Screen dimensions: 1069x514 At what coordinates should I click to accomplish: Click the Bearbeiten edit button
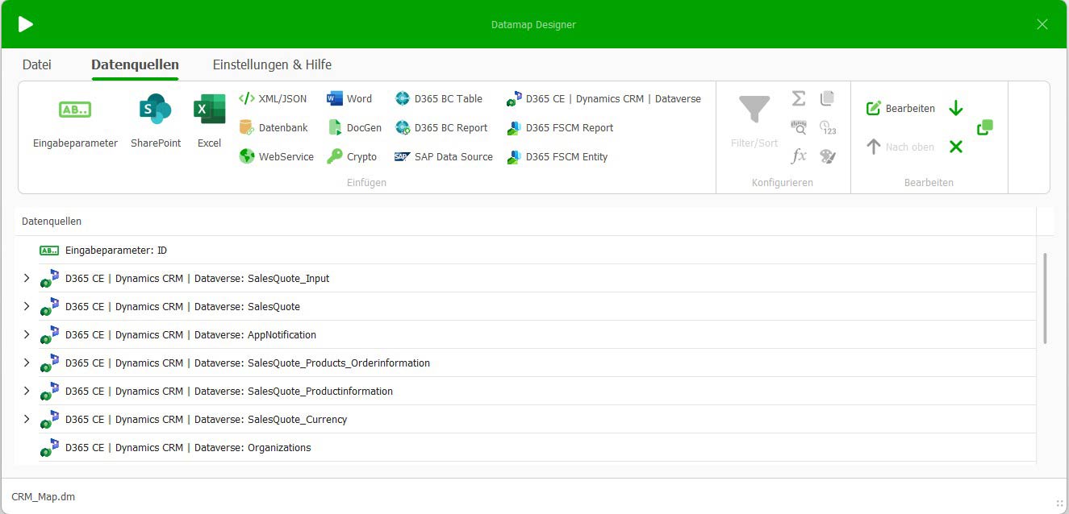click(900, 109)
